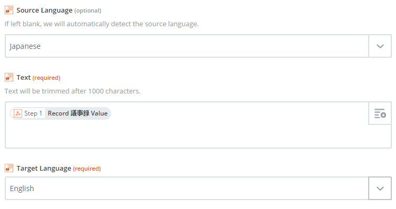Expand the Source Language dropdown arrow
Viewport: 396px width, 209px height.
click(x=380, y=46)
